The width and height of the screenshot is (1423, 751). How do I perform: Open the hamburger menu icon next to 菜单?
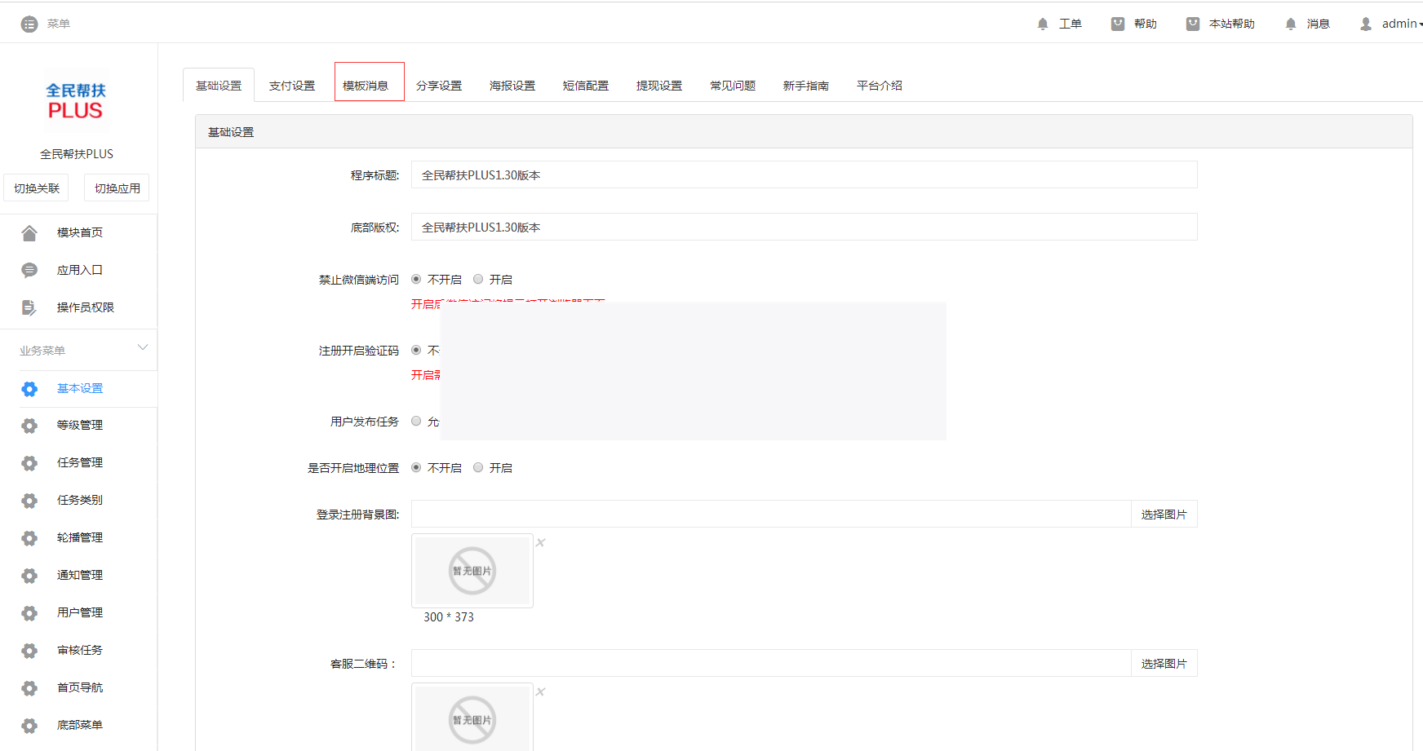[x=27, y=23]
